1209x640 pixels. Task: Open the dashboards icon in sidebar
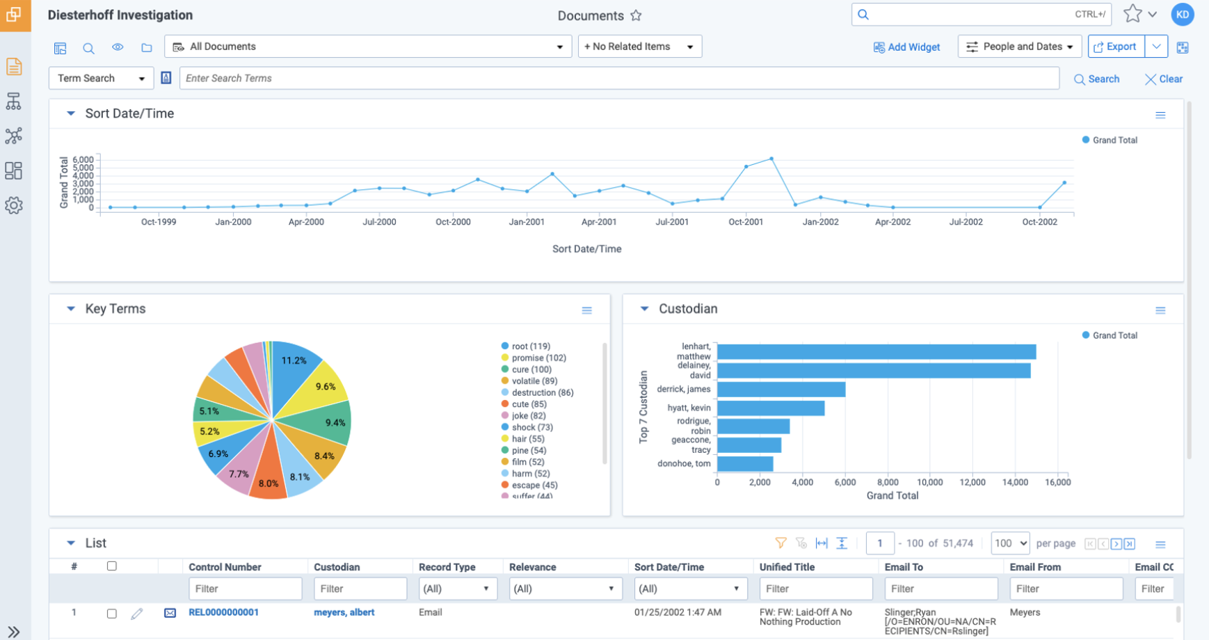pyautogui.click(x=14, y=170)
